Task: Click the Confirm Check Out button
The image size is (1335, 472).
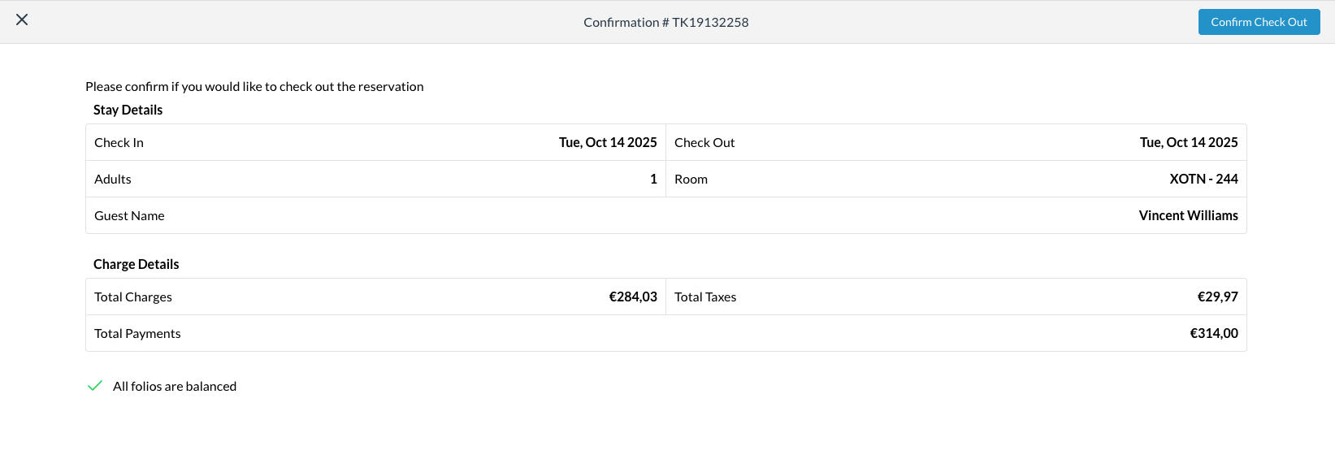Action: [1259, 22]
